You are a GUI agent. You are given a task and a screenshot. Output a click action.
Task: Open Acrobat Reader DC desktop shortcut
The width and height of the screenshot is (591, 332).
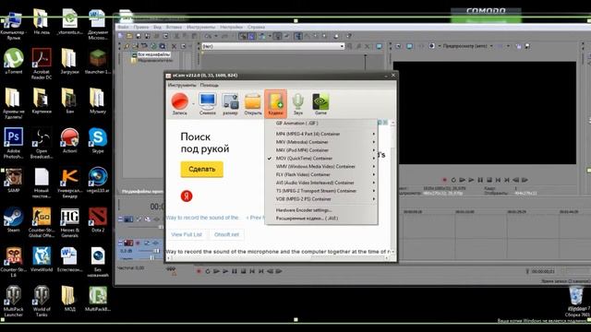(42, 64)
